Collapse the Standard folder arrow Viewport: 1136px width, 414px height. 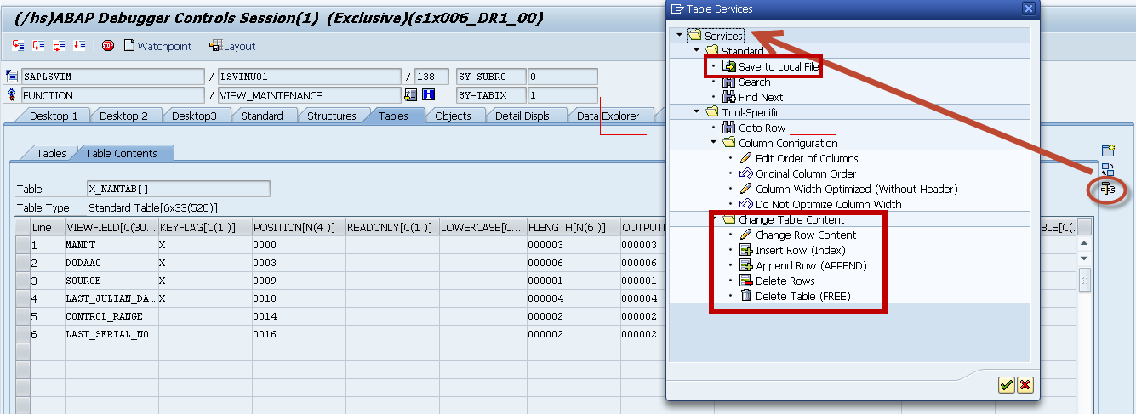(696, 51)
